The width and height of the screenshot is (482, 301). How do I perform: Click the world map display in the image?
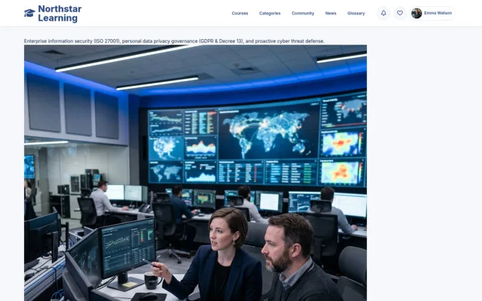(x=269, y=132)
